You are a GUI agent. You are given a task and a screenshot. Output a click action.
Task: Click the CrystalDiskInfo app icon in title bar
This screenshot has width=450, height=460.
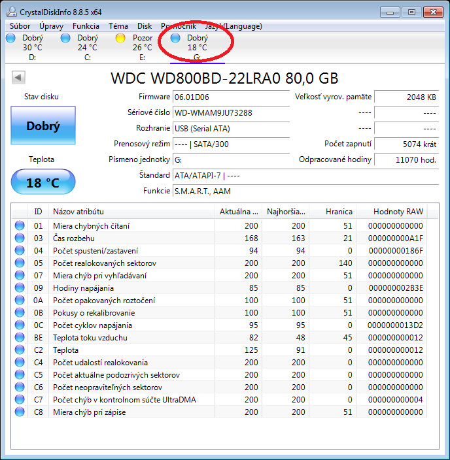(12, 12)
